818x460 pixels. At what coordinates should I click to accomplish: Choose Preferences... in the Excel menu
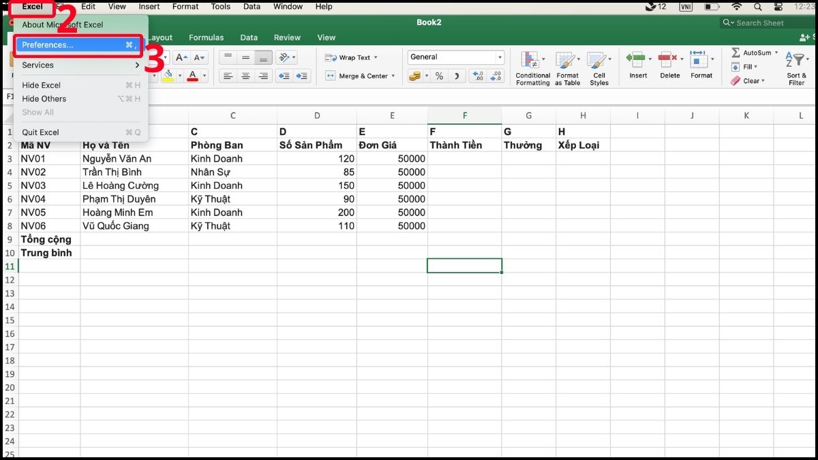click(80, 45)
